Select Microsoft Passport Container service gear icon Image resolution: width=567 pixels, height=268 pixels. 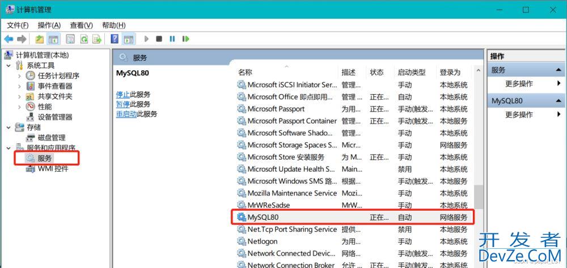(241, 121)
